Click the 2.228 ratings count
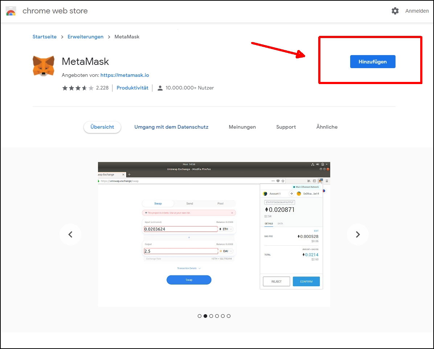 (x=102, y=88)
